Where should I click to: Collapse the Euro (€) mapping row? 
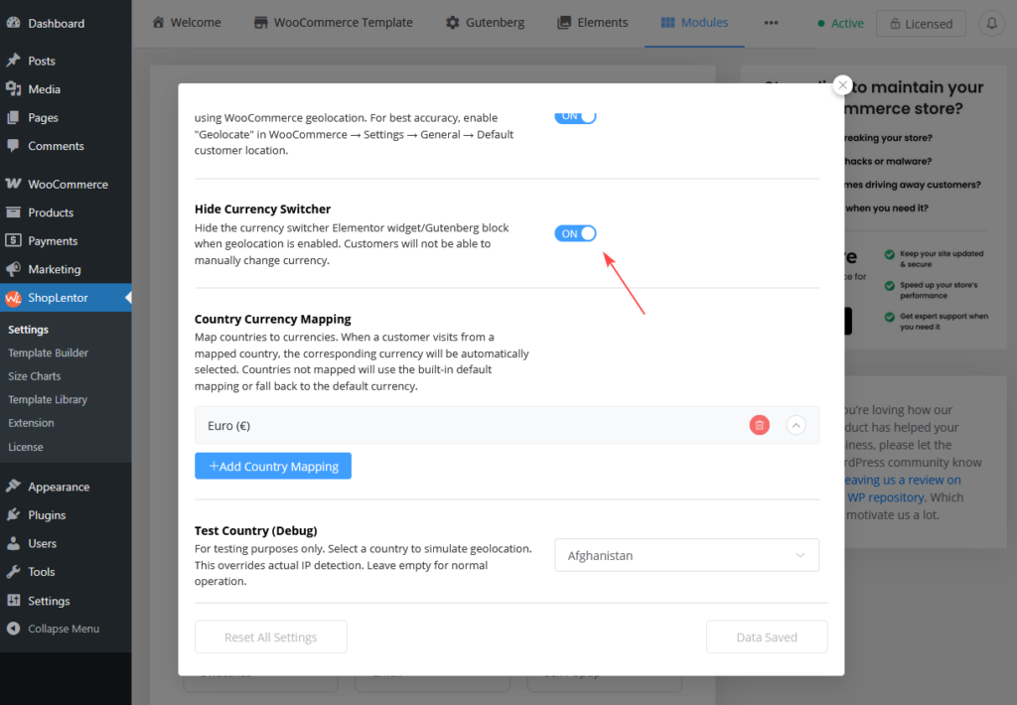[796, 425]
